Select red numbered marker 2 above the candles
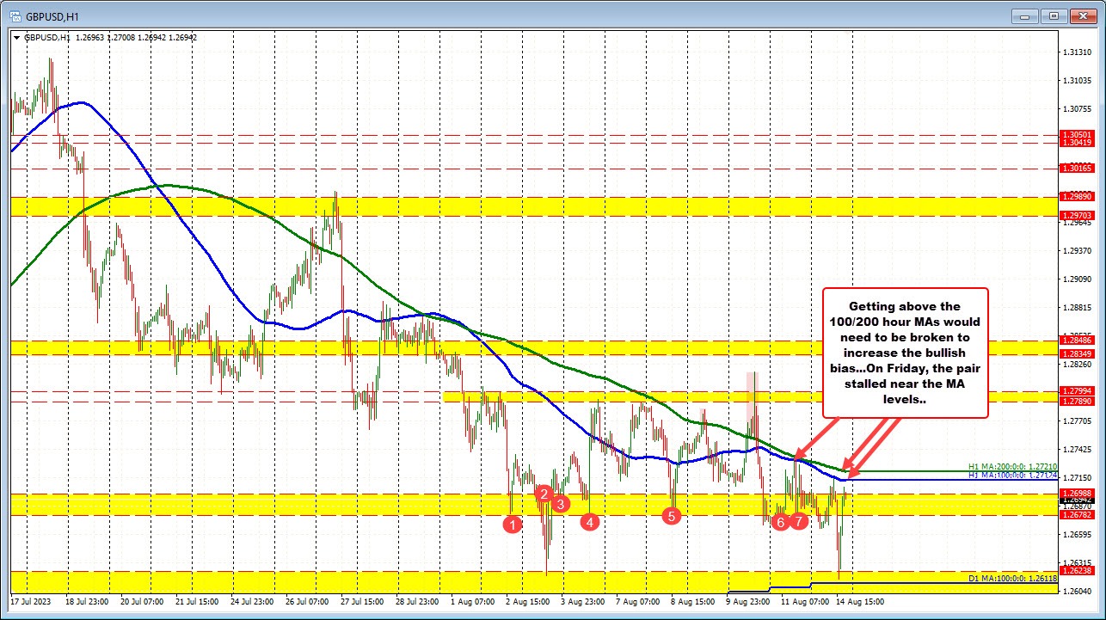1106x620 pixels. [544, 494]
